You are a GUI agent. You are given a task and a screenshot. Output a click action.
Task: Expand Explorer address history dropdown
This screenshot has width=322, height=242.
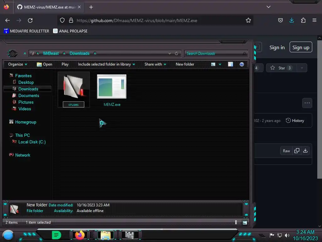point(169,54)
